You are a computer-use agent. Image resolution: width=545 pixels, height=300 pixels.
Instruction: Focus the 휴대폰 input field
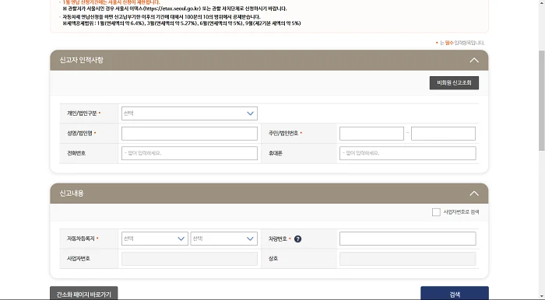(x=408, y=153)
